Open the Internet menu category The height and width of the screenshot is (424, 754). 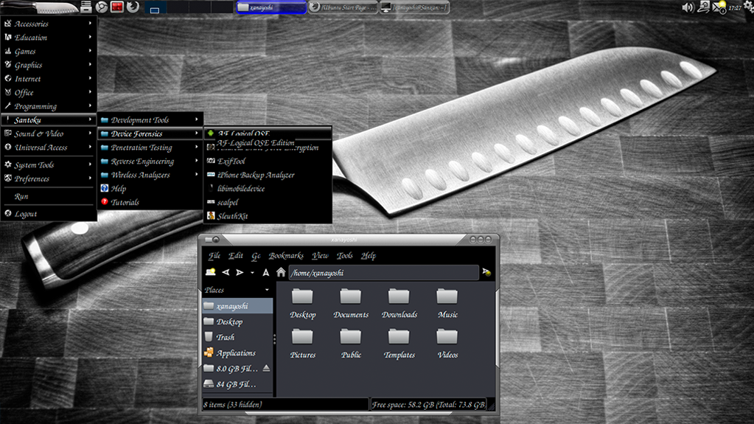(x=49, y=78)
